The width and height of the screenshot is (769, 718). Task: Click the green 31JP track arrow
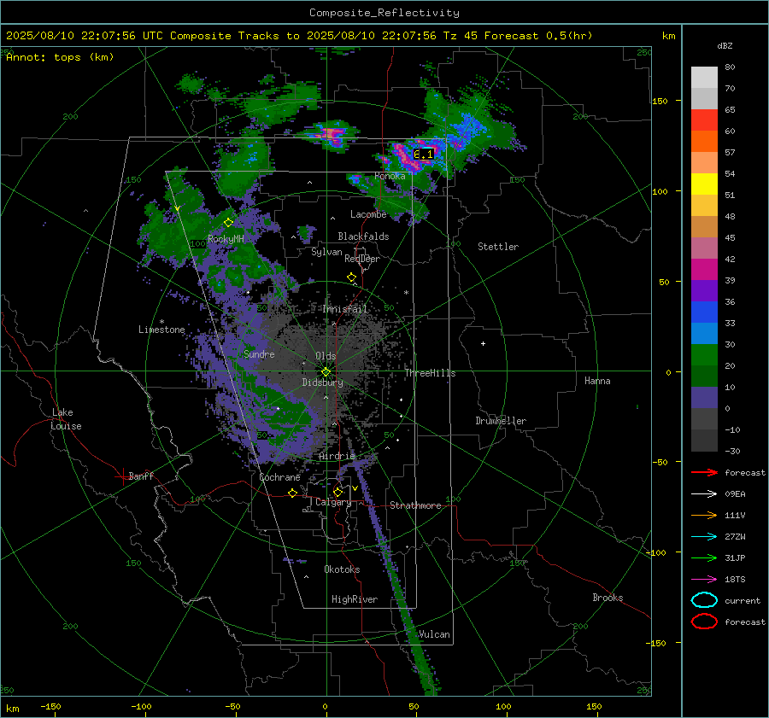(704, 557)
